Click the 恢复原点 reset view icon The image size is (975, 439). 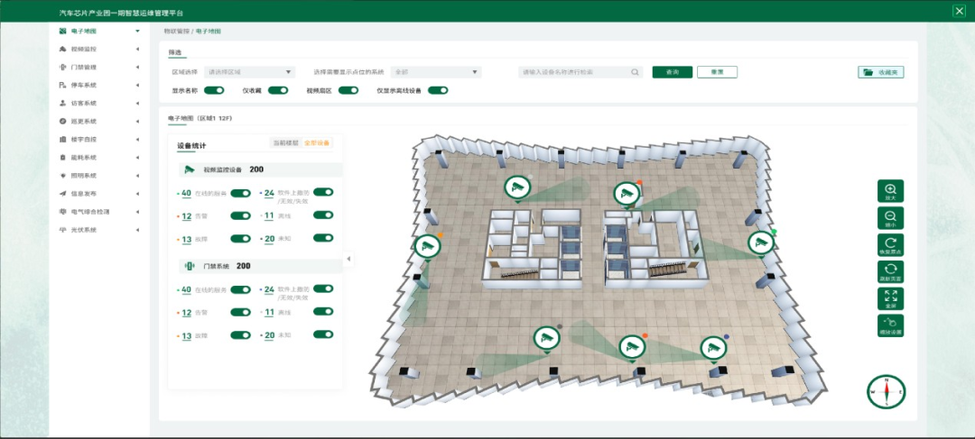(890, 245)
